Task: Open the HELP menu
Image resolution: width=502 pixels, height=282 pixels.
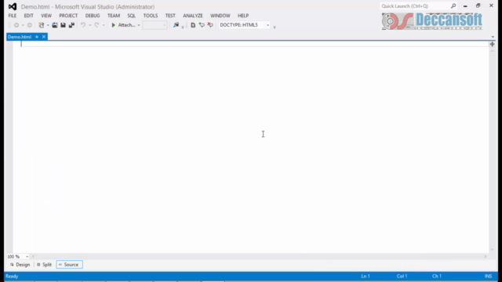Action: [x=243, y=16]
